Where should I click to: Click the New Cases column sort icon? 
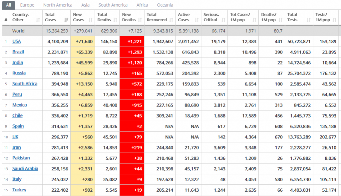tap(91, 20)
